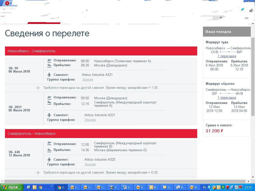Click the пуск Start button
Viewport: 255px width, 191px height.
pyautogui.click(x=11, y=187)
